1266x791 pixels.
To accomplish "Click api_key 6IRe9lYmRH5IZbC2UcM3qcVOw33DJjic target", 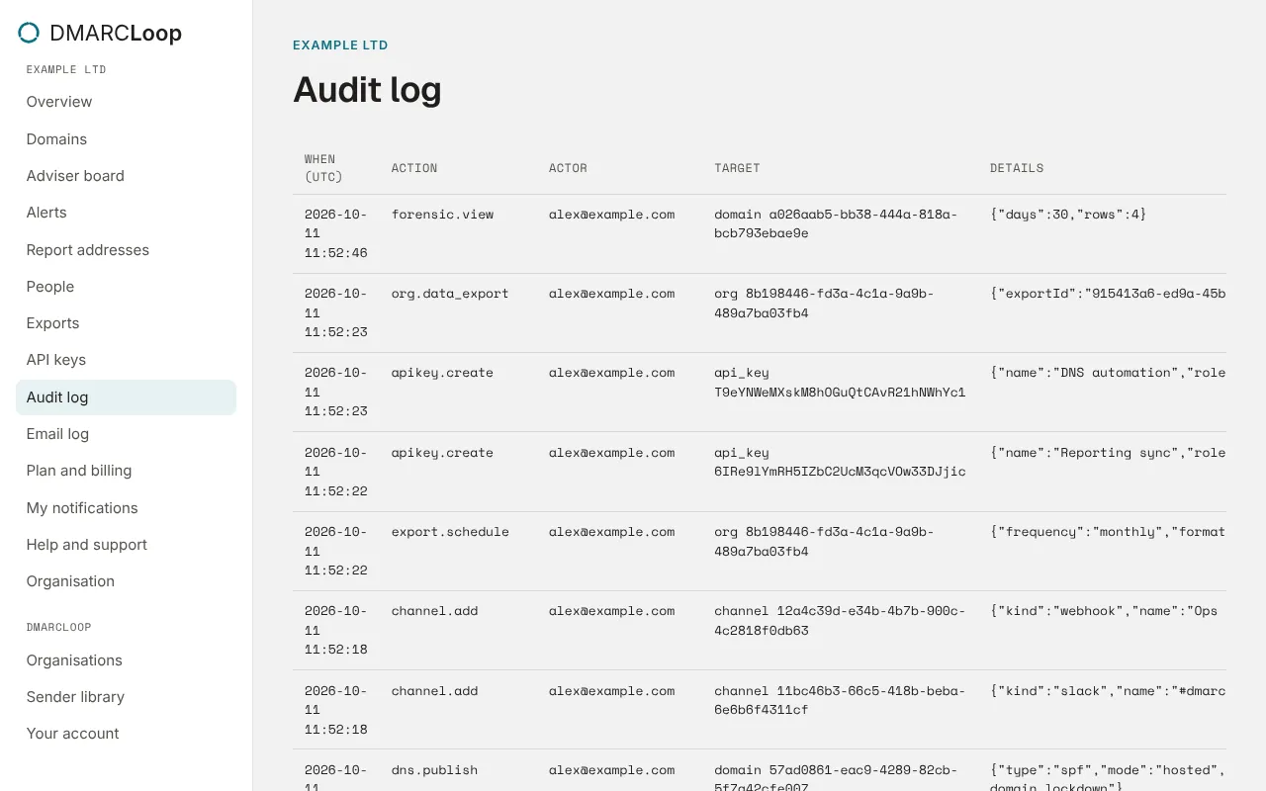I will (840, 462).
